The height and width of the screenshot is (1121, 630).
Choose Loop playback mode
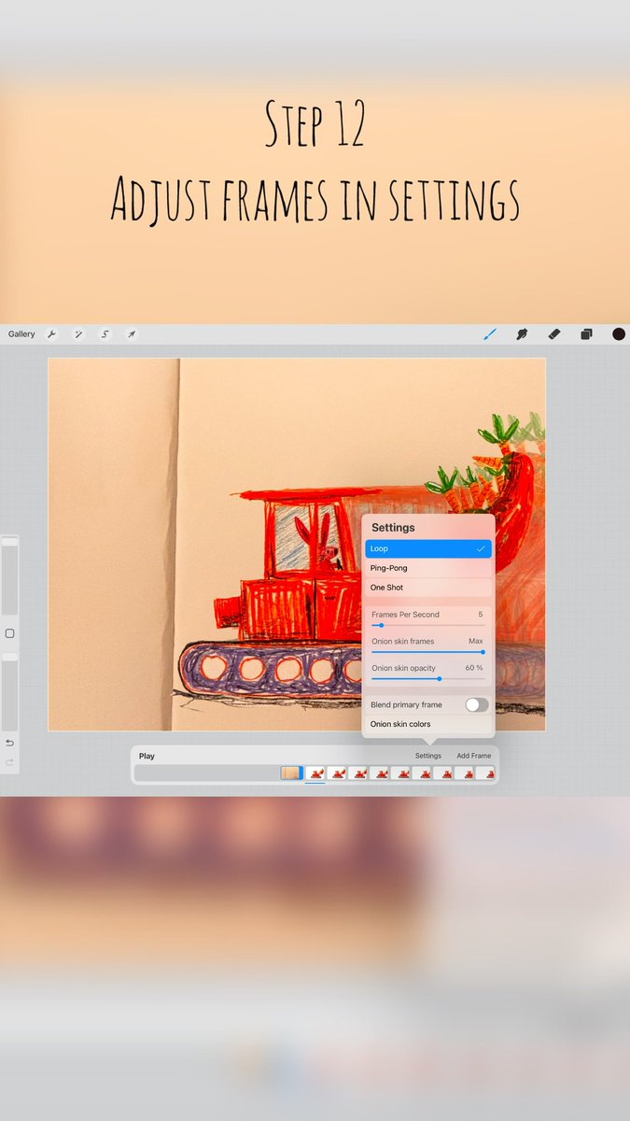[x=428, y=548]
